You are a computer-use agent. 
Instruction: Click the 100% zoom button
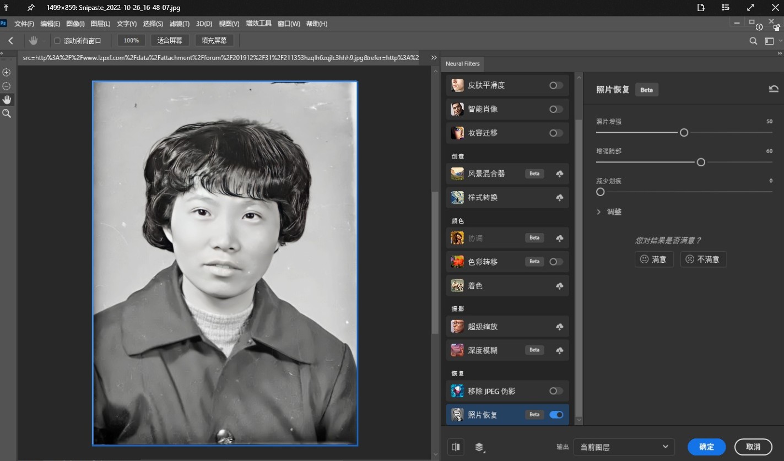131,40
